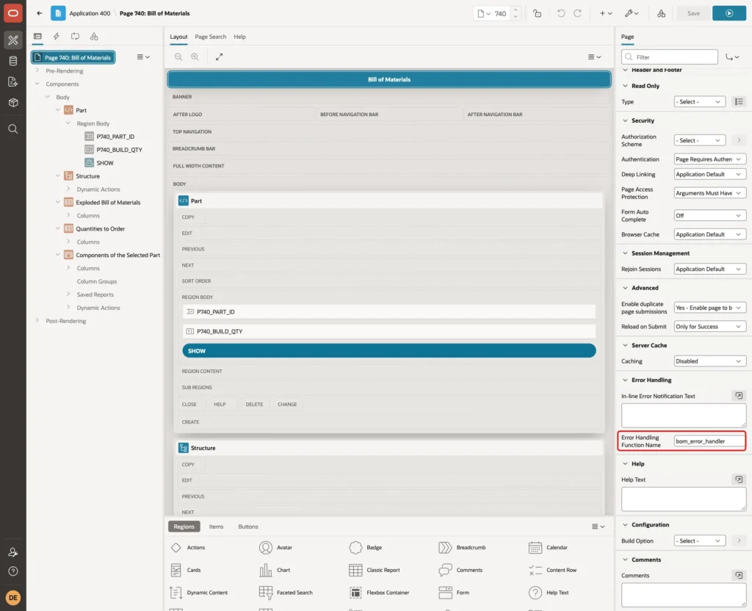752x611 pixels.
Task: Select the SHOW button in layout
Action: [389, 351]
